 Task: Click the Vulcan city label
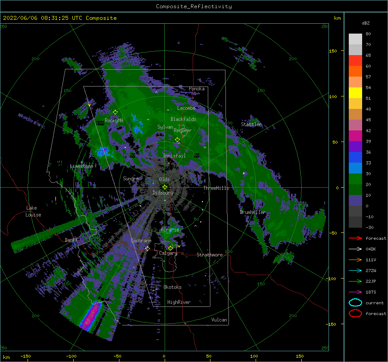pos(219,320)
